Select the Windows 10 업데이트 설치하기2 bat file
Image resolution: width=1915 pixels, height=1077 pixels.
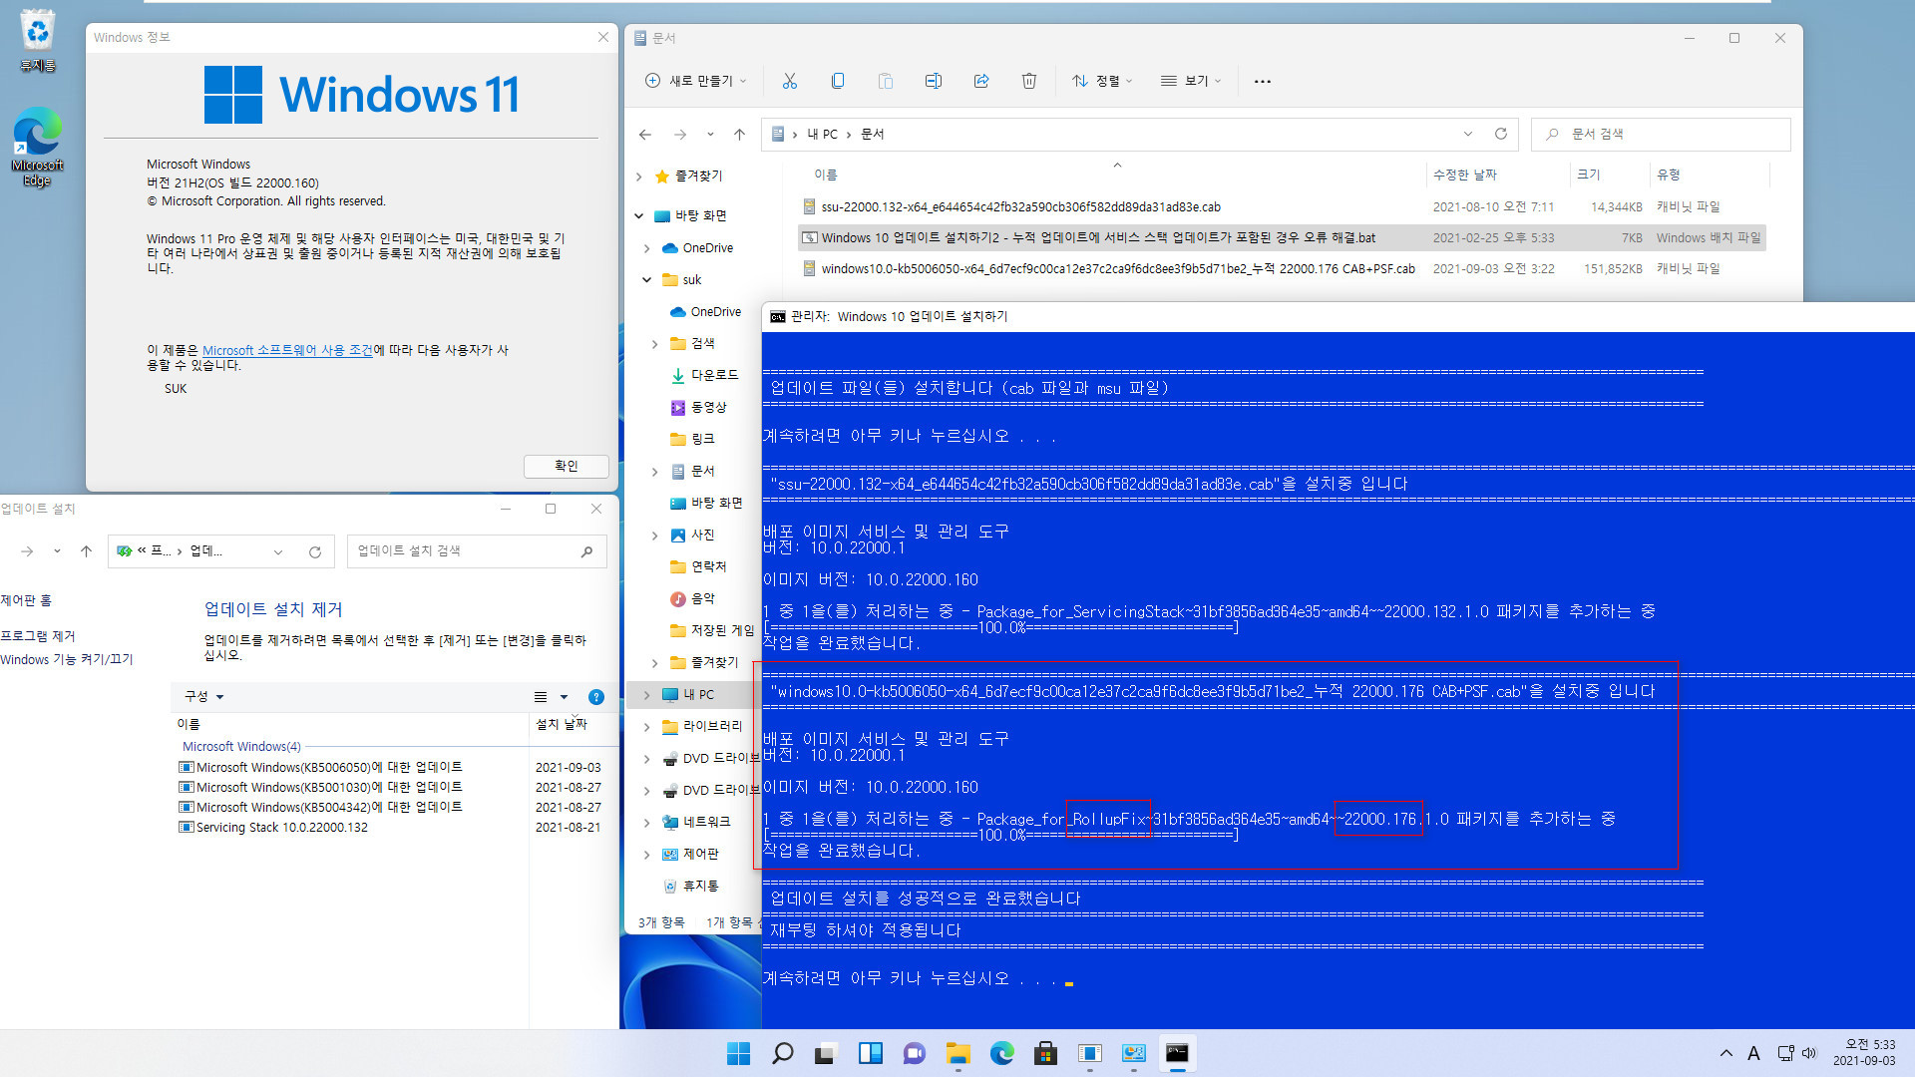1282,237
